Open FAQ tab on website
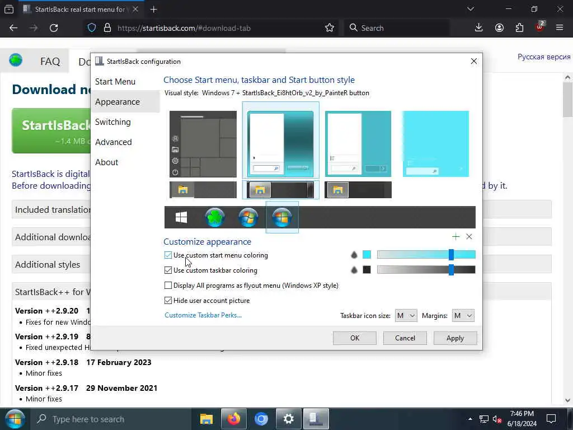 [x=50, y=61]
